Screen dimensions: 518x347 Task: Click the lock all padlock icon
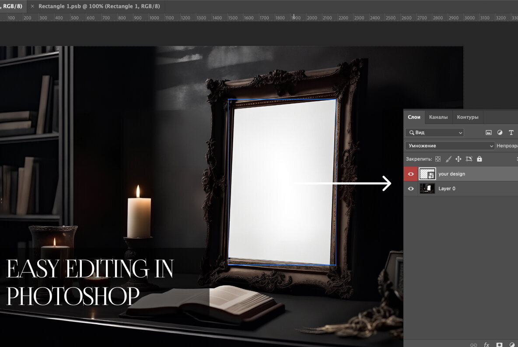(479, 159)
